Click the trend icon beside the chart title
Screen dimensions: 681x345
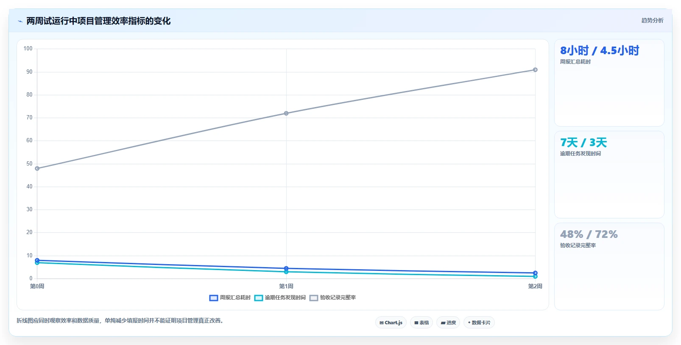[20, 21]
